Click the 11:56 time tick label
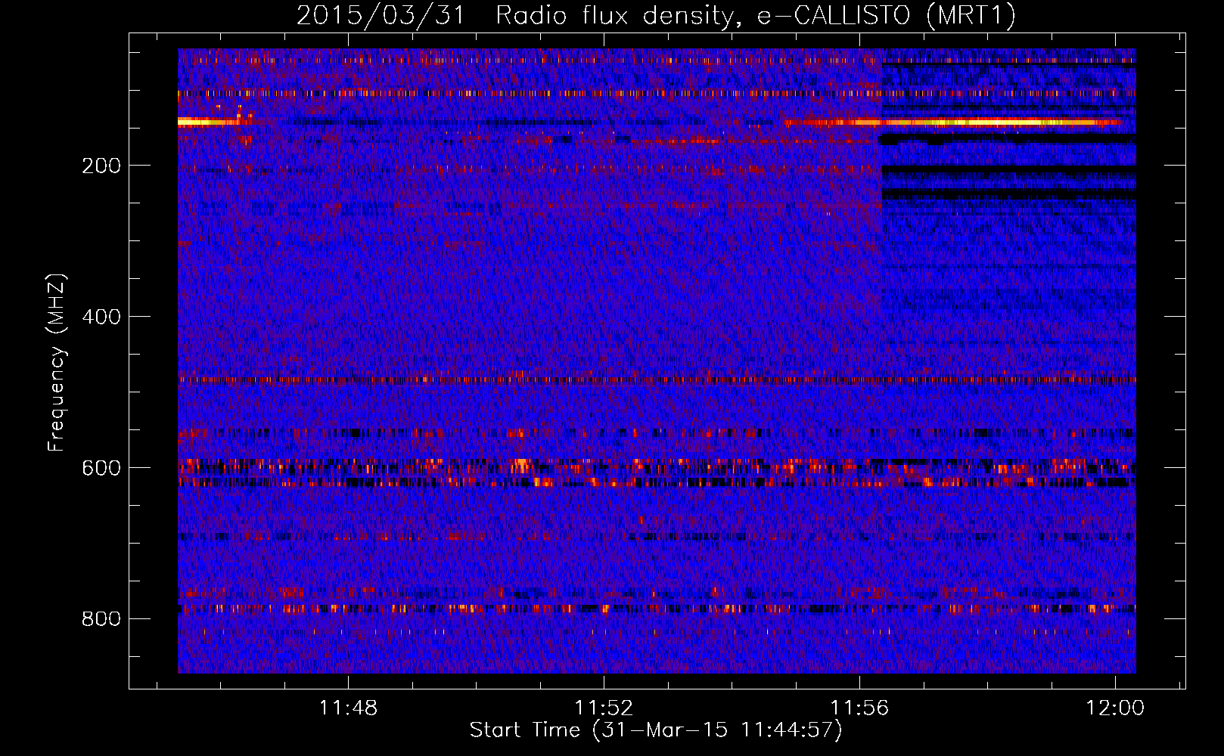 (859, 708)
